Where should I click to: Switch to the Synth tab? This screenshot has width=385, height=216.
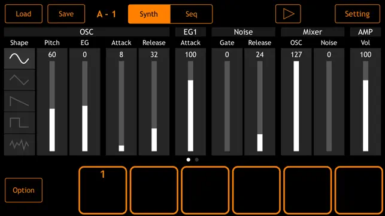(x=149, y=14)
